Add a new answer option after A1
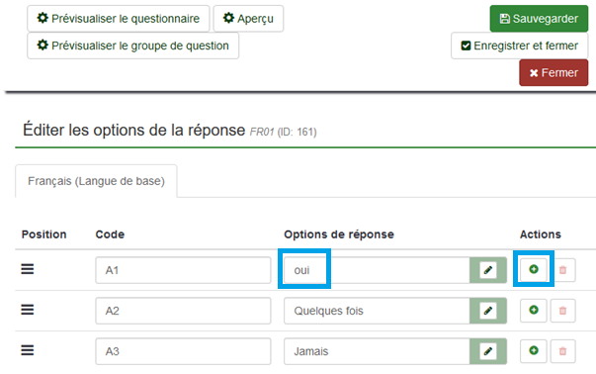This screenshot has width=596, height=374. pos(534,270)
